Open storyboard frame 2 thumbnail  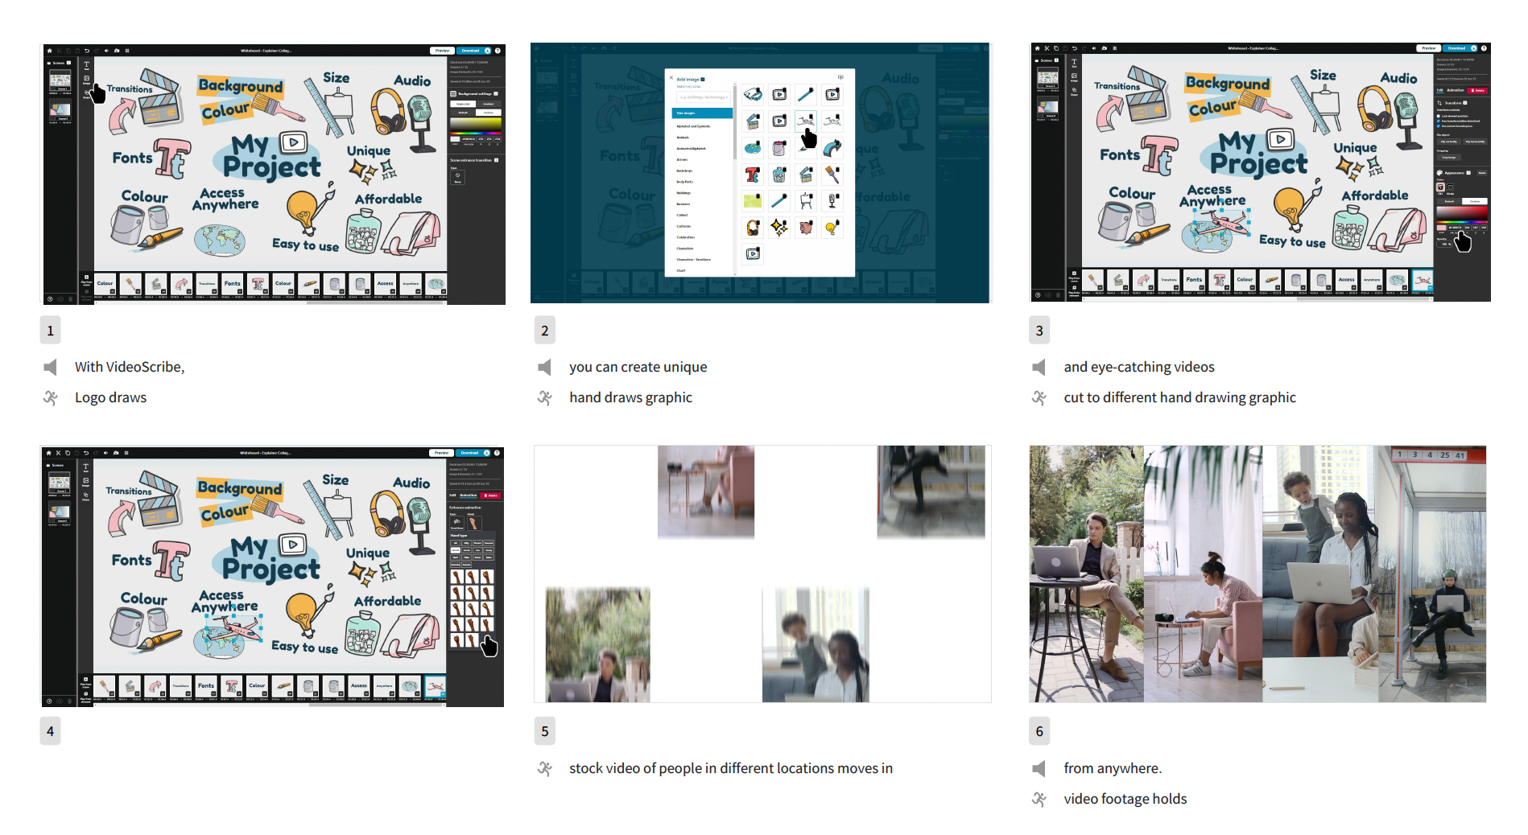pyautogui.click(x=762, y=173)
